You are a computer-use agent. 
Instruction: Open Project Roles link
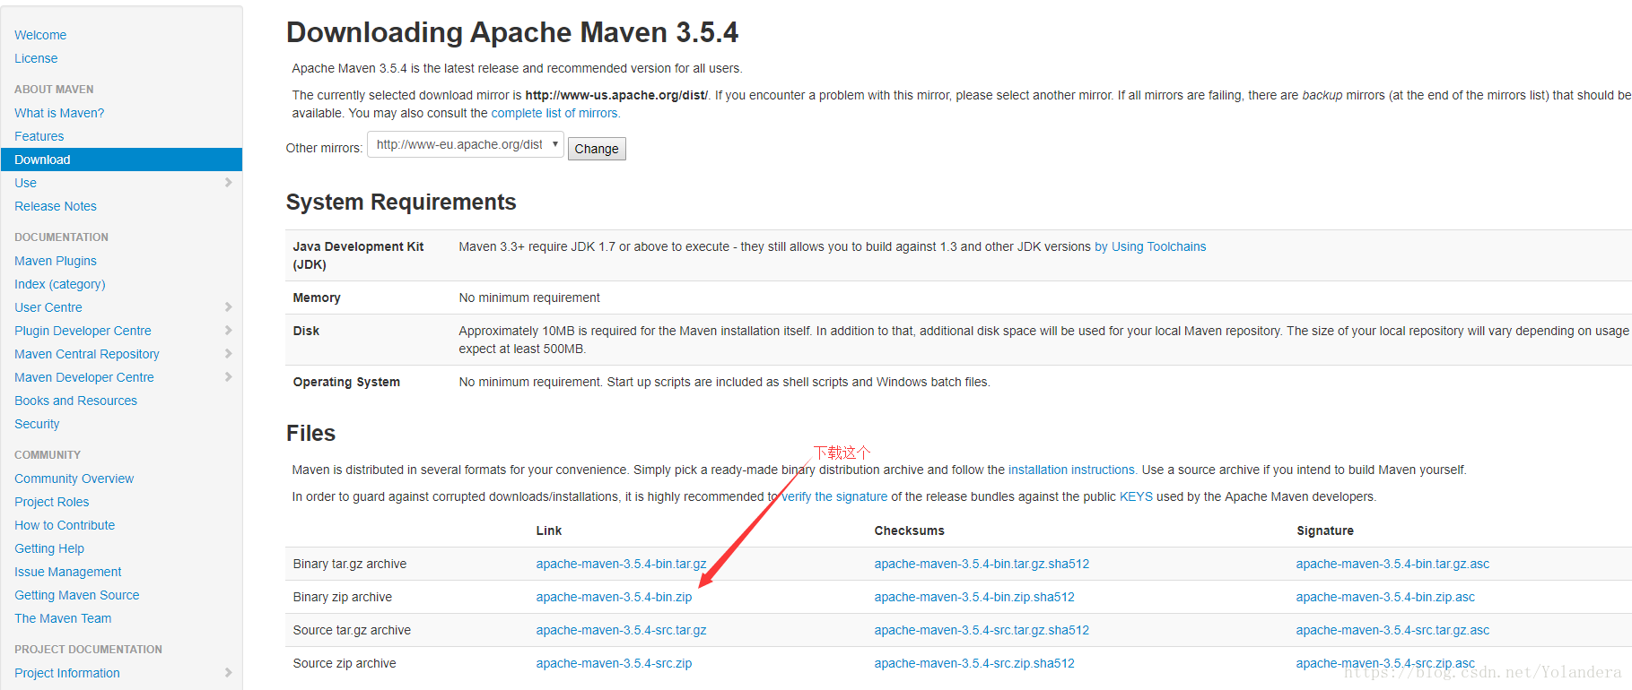pyautogui.click(x=52, y=502)
